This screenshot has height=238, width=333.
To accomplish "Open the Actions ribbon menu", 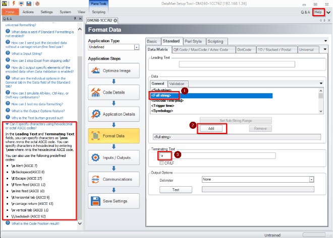I will [x=28, y=11].
